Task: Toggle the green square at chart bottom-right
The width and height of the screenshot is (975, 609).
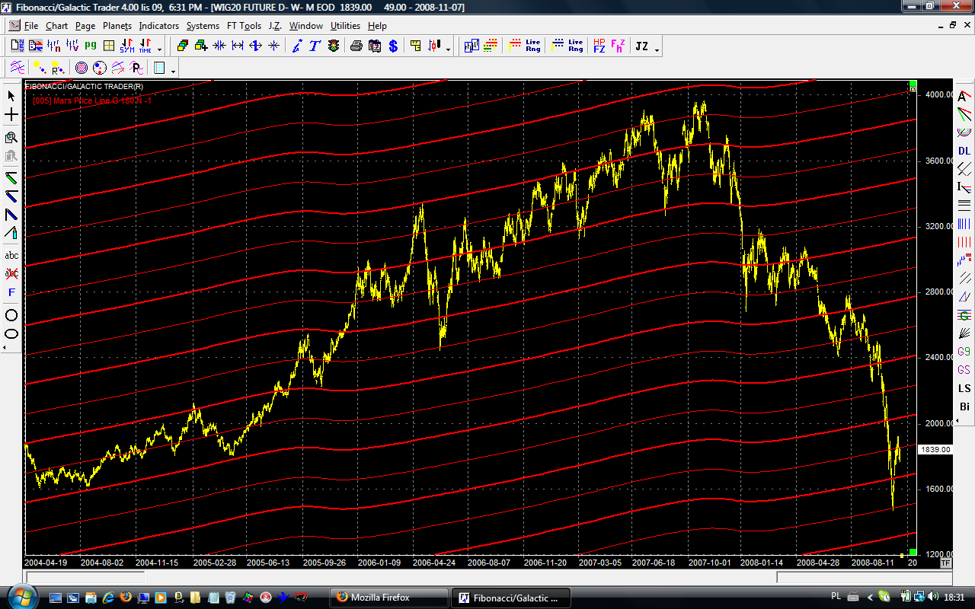Action: tap(913, 550)
